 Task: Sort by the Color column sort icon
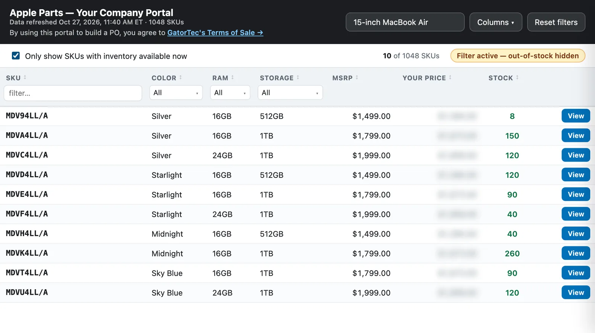pyautogui.click(x=180, y=78)
